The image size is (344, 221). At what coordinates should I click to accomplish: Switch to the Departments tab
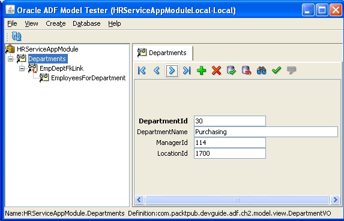pos(163,53)
